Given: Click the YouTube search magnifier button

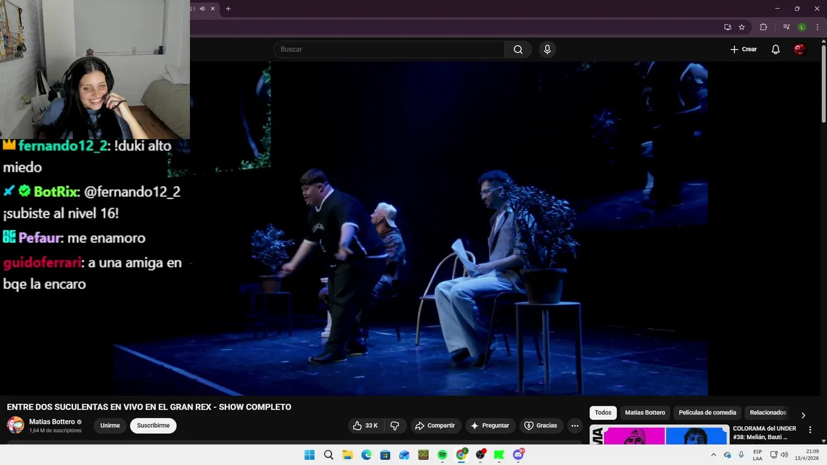Looking at the screenshot, I should click(x=518, y=49).
